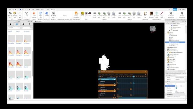Click the Brightness value in Properties

pos(176,84)
